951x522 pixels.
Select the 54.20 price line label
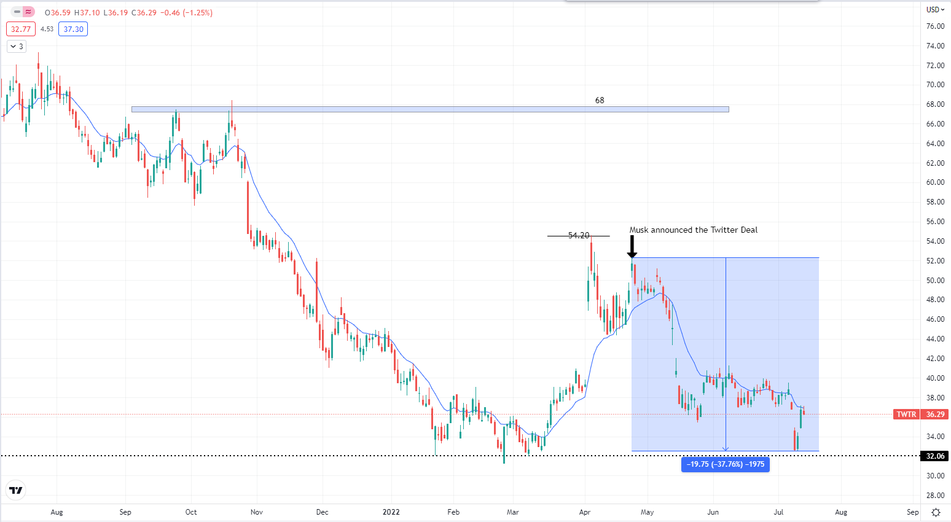tap(579, 235)
